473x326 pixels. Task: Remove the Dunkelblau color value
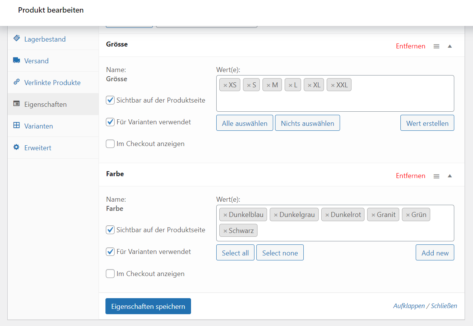(225, 215)
